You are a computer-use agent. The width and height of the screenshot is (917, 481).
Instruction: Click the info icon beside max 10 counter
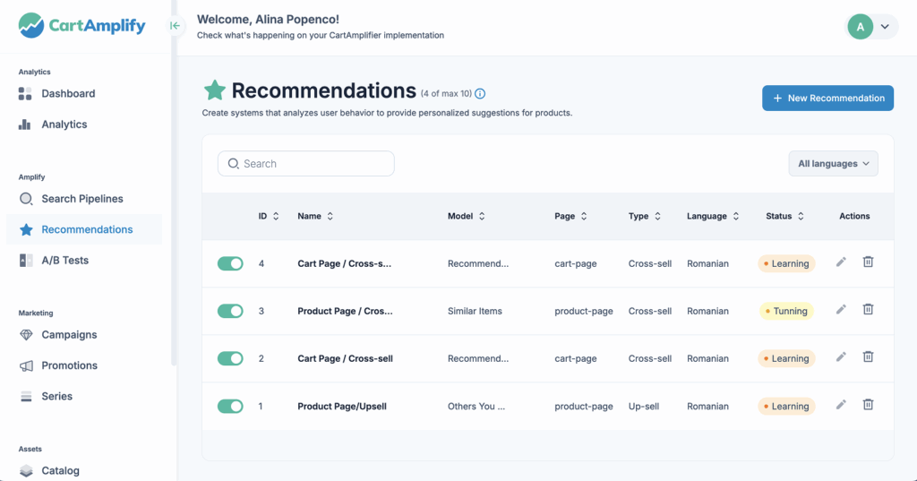(x=480, y=94)
